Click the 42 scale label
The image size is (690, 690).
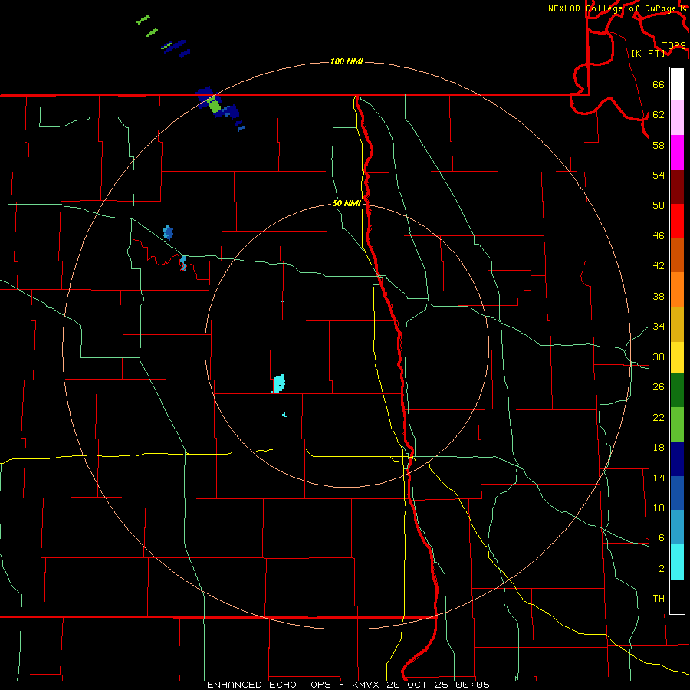(659, 266)
